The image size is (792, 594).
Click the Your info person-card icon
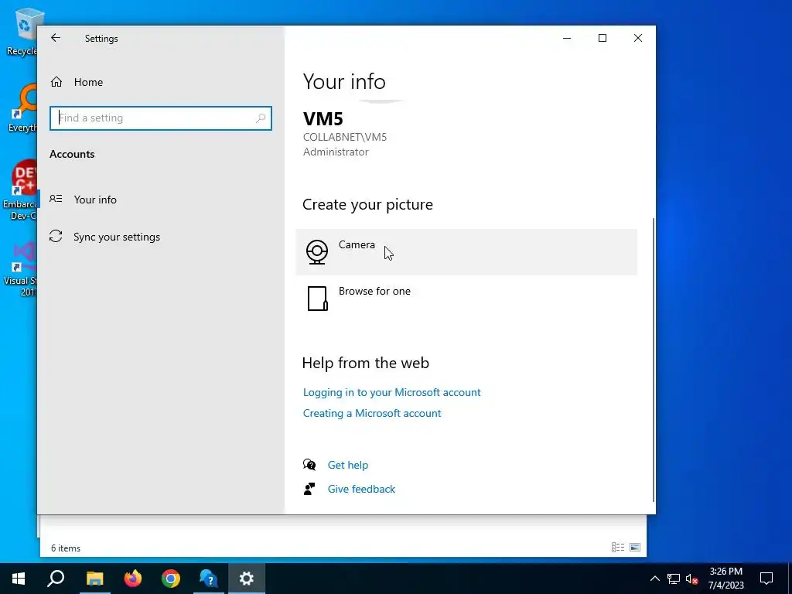[56, 199]
